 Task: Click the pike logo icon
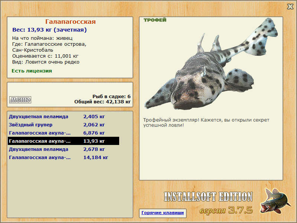[x=275, y=201]
